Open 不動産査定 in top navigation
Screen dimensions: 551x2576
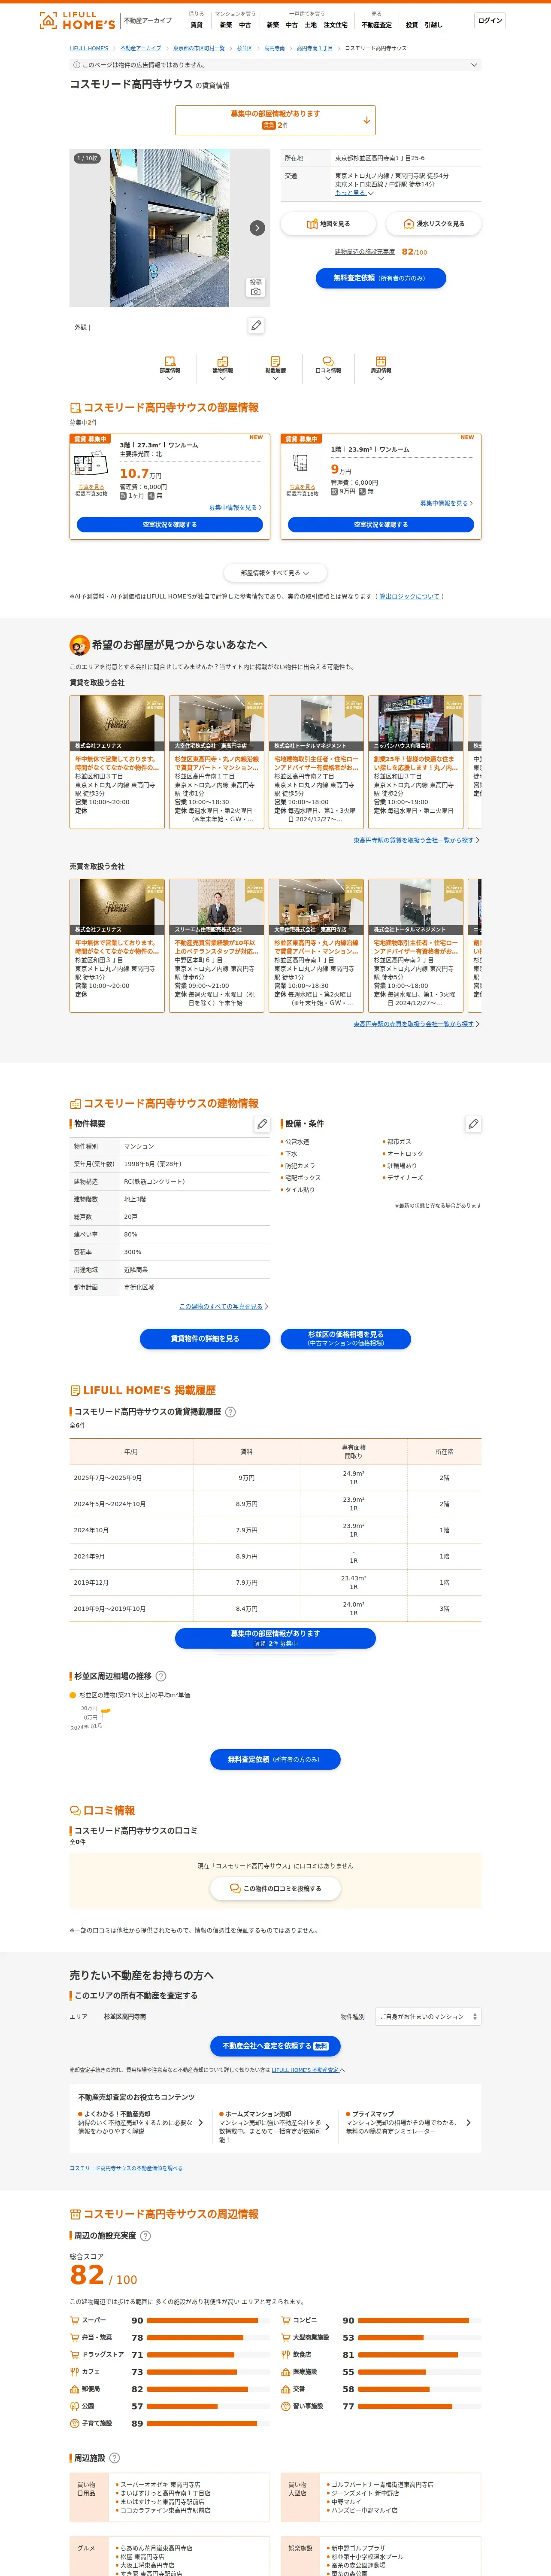point(377,25)
